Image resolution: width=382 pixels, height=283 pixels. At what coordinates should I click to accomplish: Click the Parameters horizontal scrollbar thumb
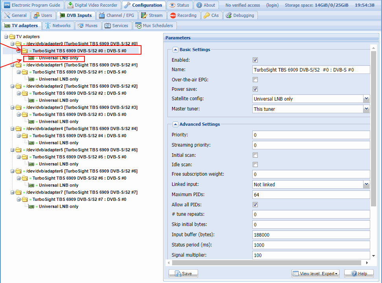coord(266,263)
